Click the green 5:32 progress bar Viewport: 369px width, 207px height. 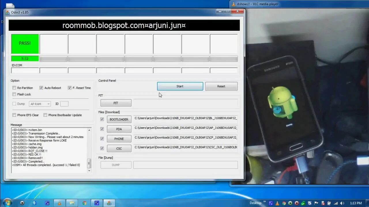(25, 59)
